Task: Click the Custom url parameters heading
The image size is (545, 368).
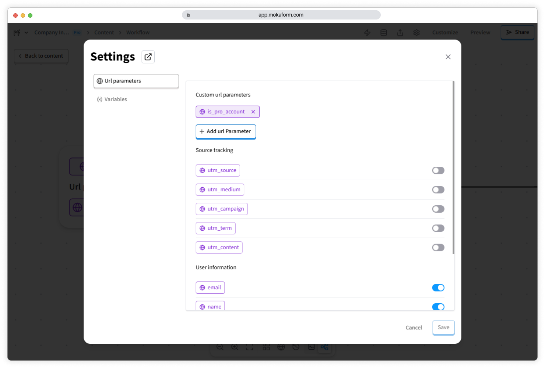Action: 223,95
